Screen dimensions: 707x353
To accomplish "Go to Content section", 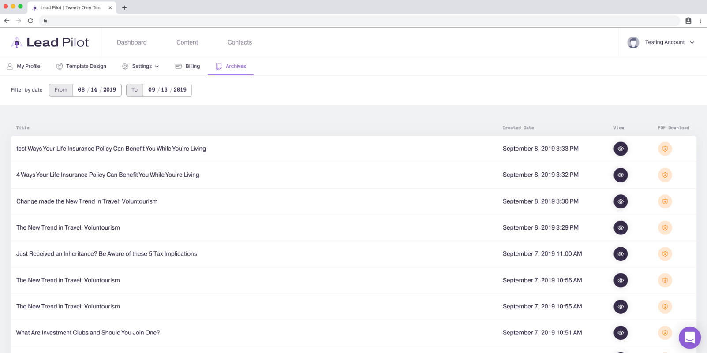I will (x=187, y=42).
